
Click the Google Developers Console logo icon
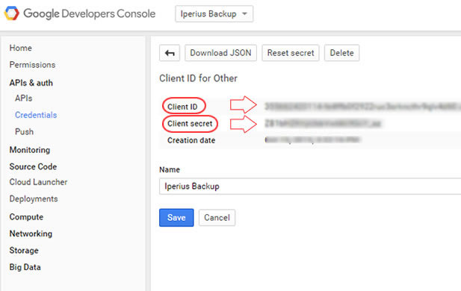(11, 13)
